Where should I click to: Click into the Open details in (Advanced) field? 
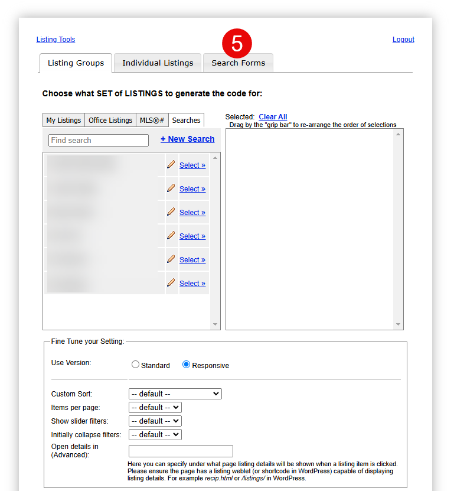[181, 451]
